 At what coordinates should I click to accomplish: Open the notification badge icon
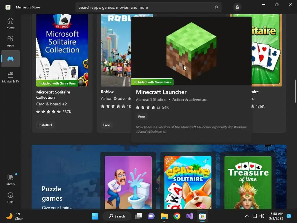point(289,216)
